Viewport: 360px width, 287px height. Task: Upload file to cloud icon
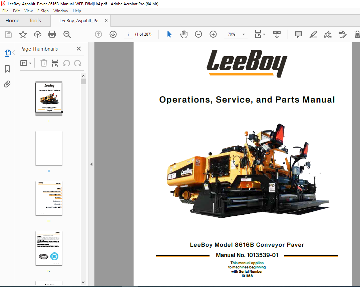[38, 34]
